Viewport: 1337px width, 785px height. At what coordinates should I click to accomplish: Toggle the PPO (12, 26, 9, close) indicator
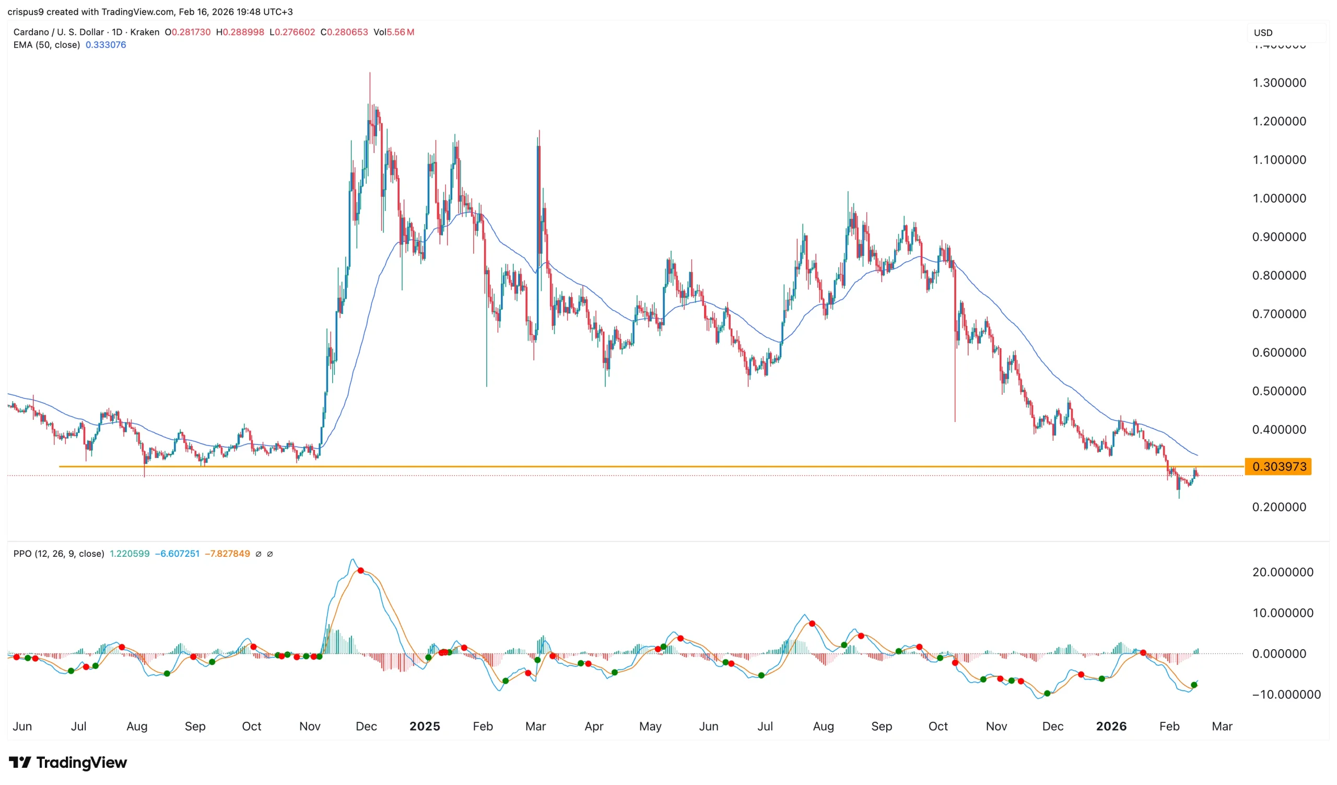58,554
